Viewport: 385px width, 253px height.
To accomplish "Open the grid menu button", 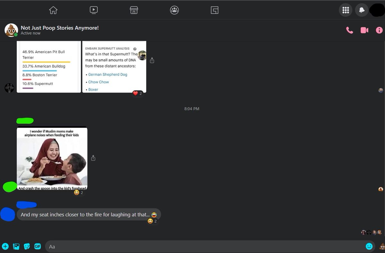I will pyautogui.click(x=346, y=10).
